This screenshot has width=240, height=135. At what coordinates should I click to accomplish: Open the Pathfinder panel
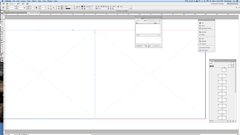coord(204,41)
